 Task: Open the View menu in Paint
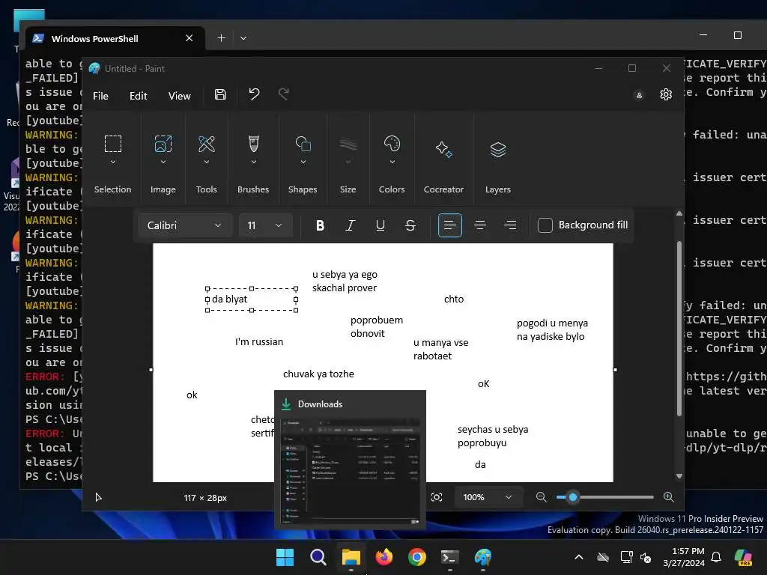pyautogui.click(x=179, y=96)
